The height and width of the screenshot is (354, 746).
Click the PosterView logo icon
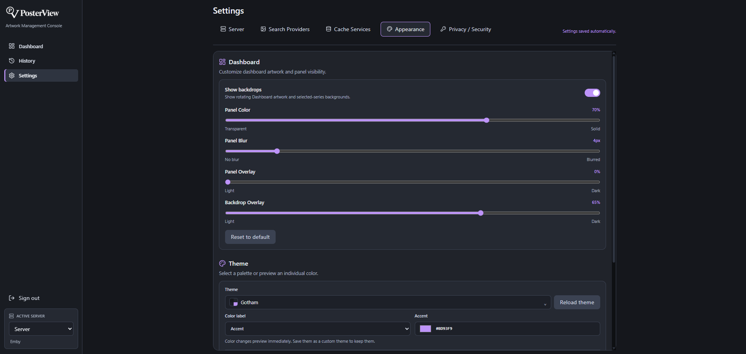[x=12, y=12]
